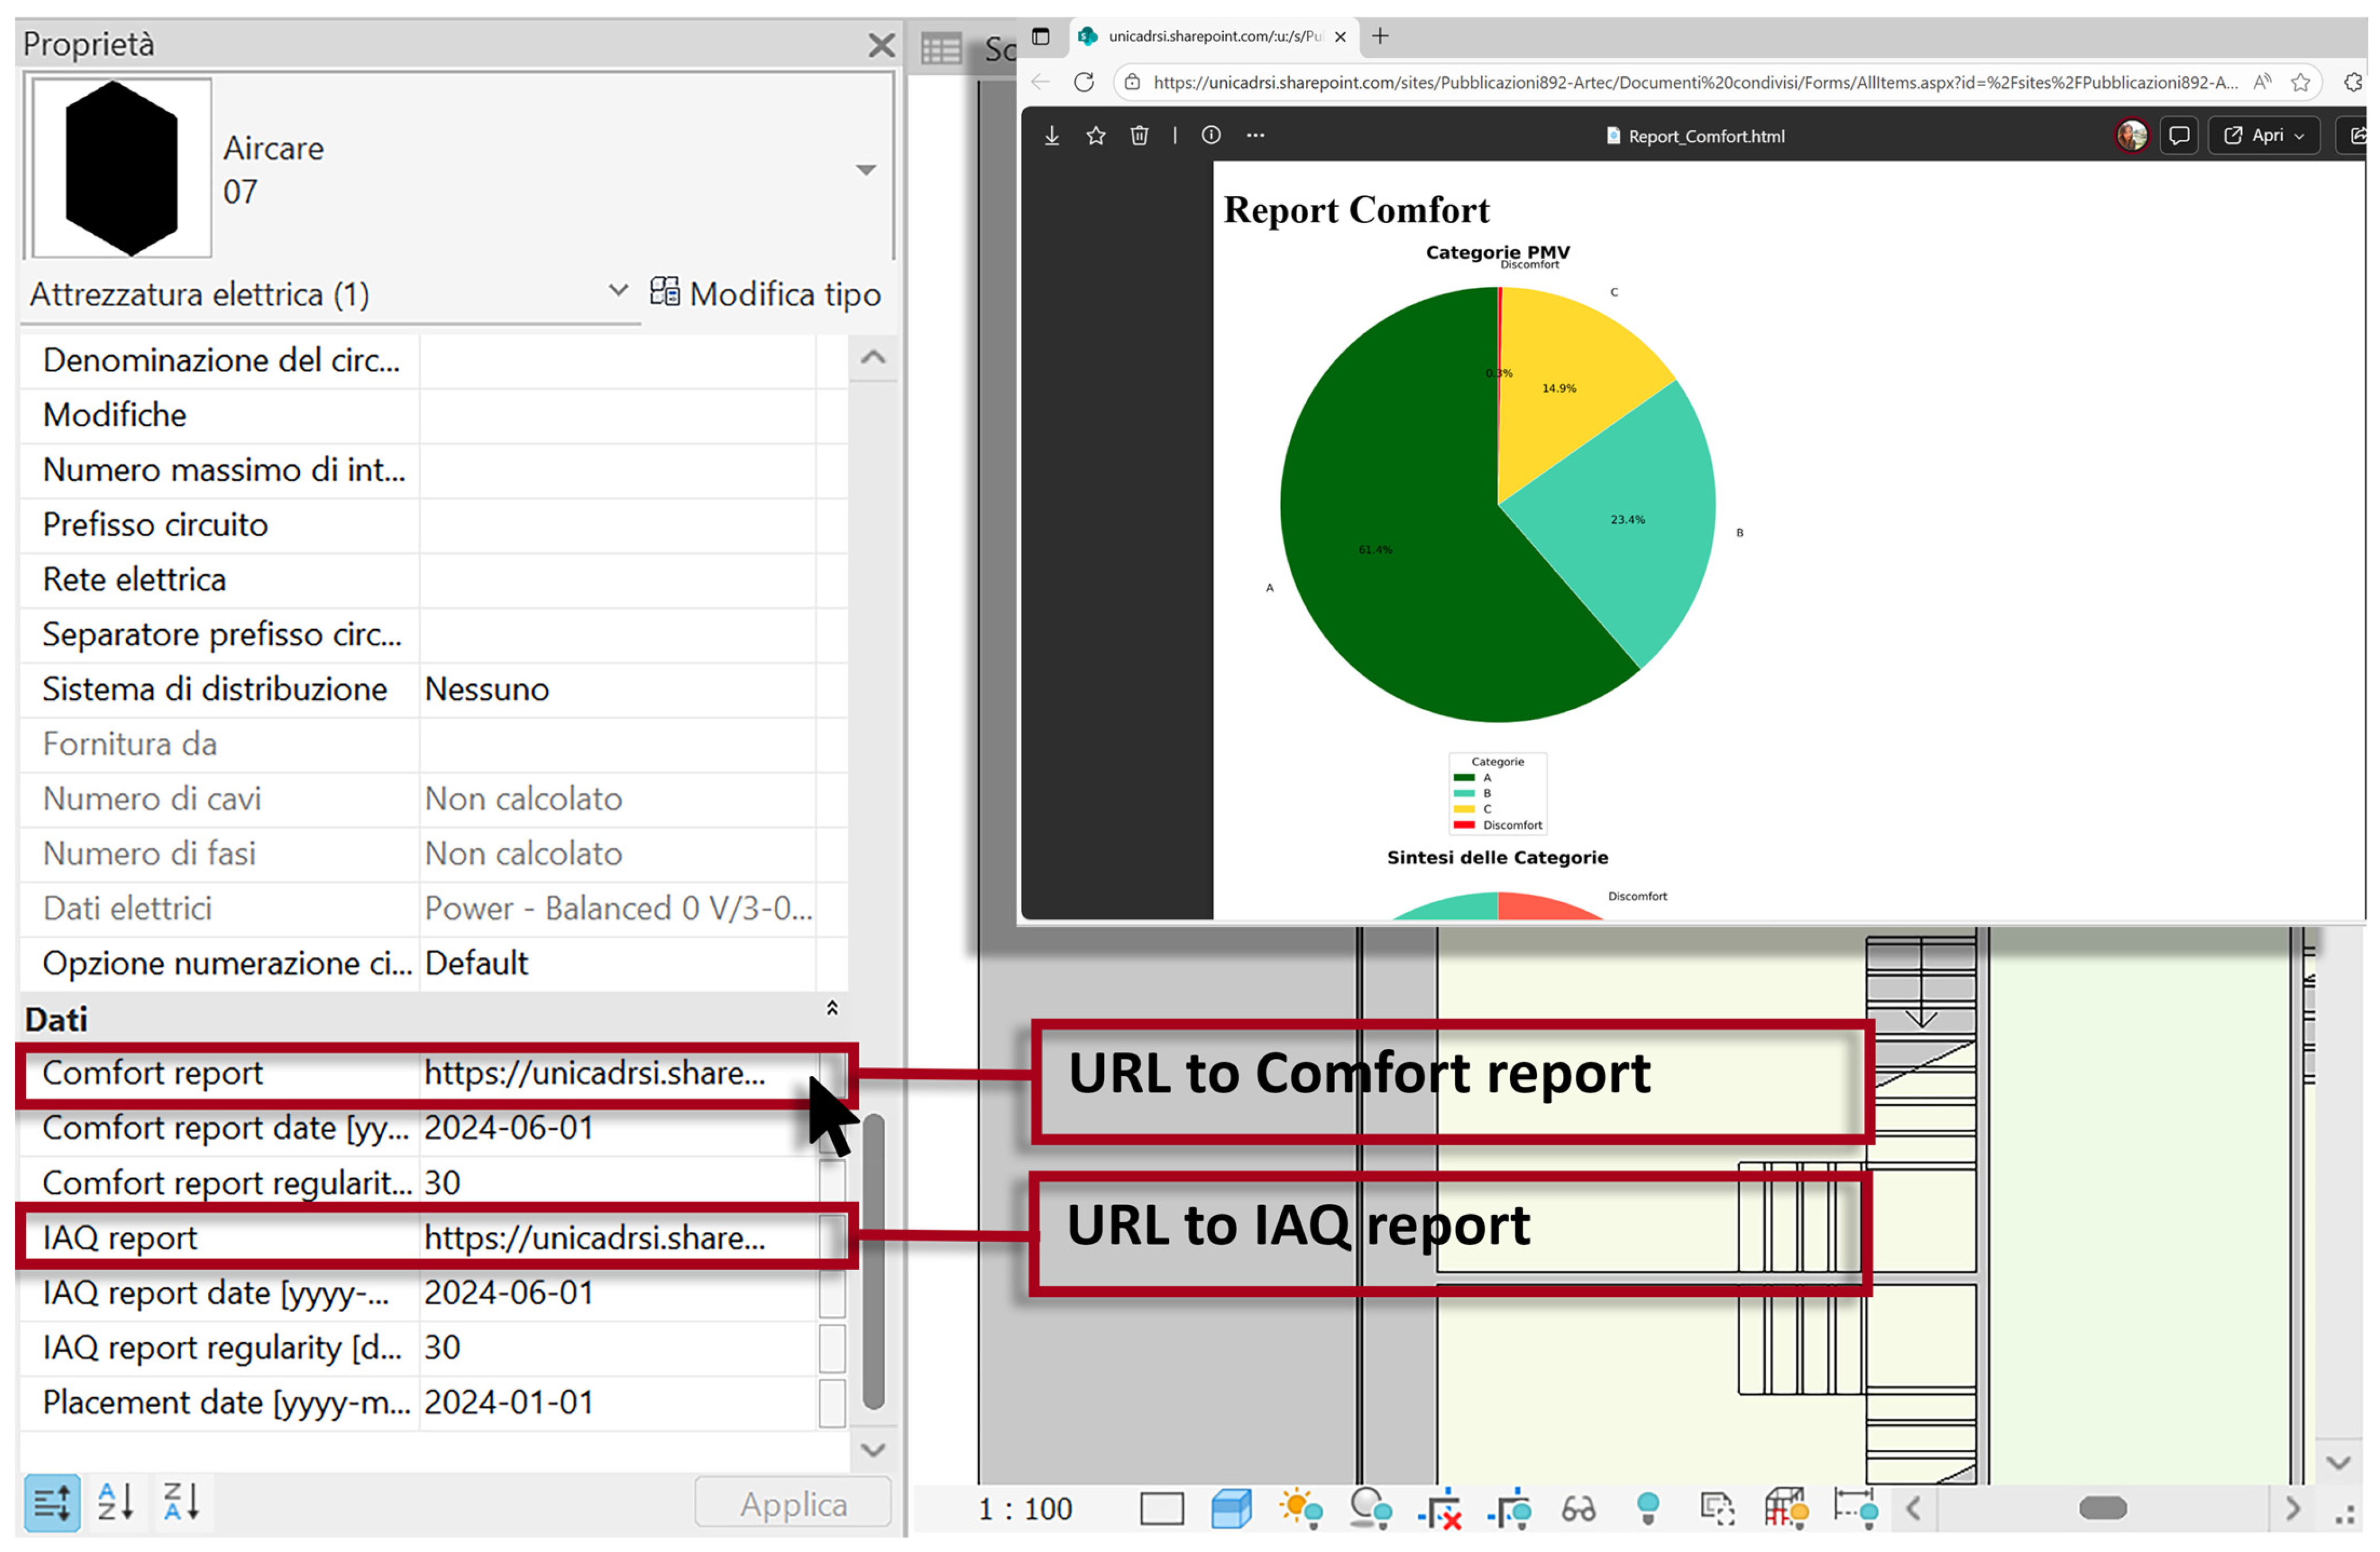Image resolution: width=2380 pixels, height=1552 pixels.
Task: Toggle checkbox beside IAQ report URL
Action: (832, 1237)
